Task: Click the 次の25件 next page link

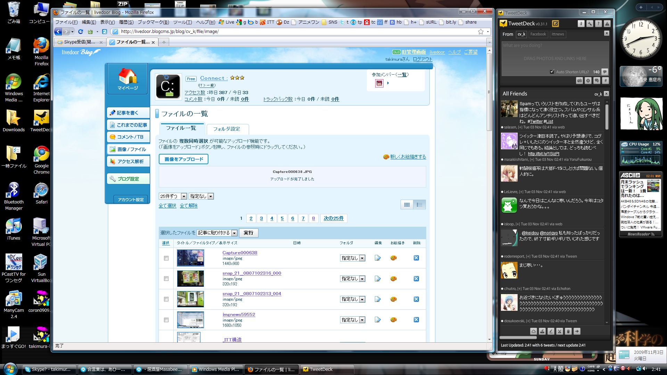Action: [334, 218]
